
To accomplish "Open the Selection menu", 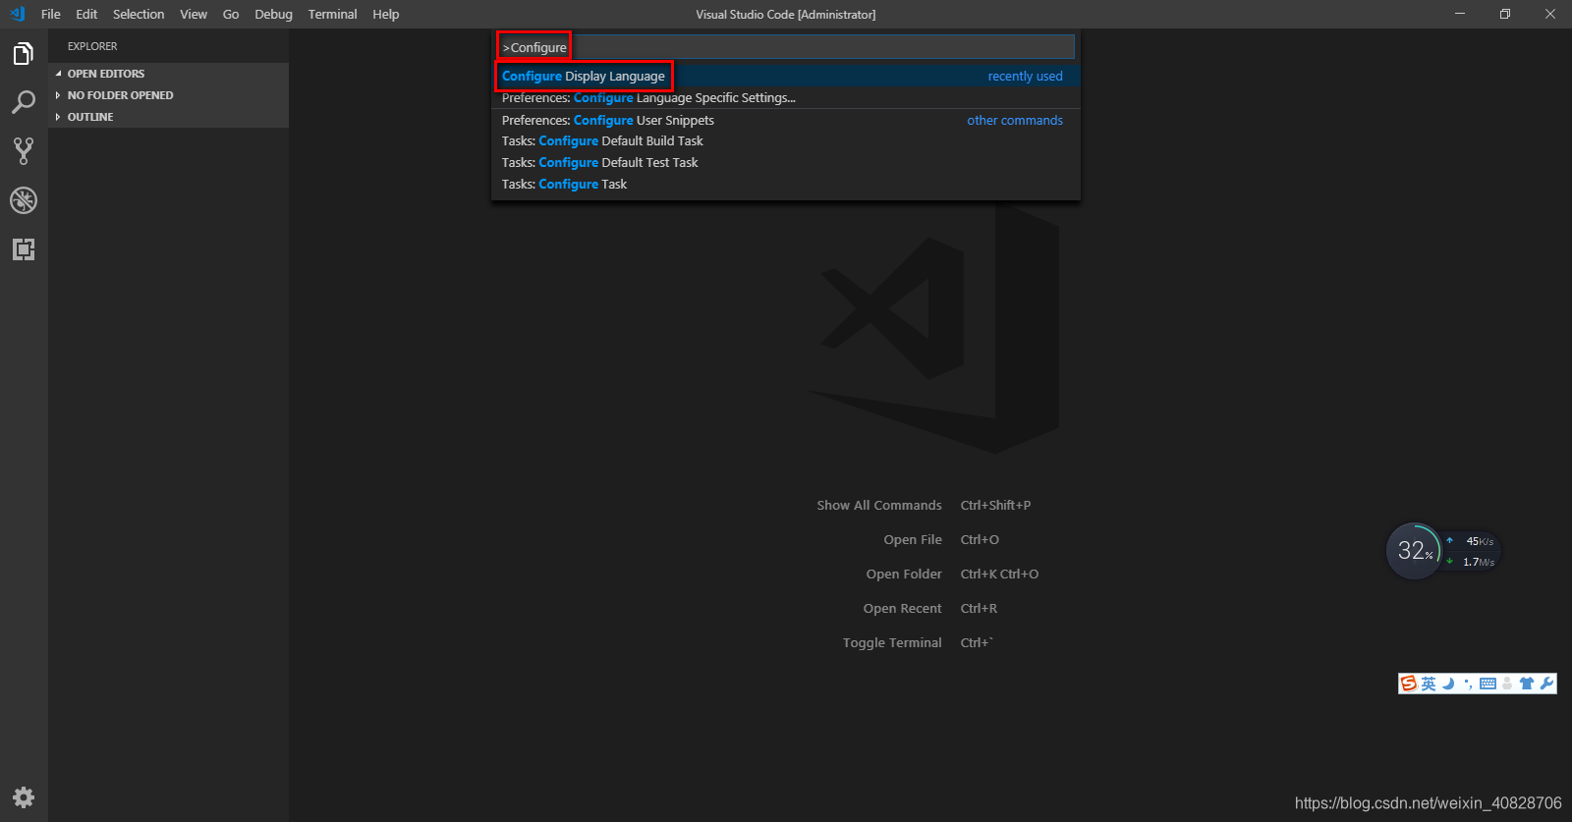I will point(139,14).
